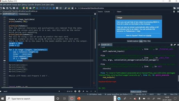Open the Projects menu

pos(38,4)
